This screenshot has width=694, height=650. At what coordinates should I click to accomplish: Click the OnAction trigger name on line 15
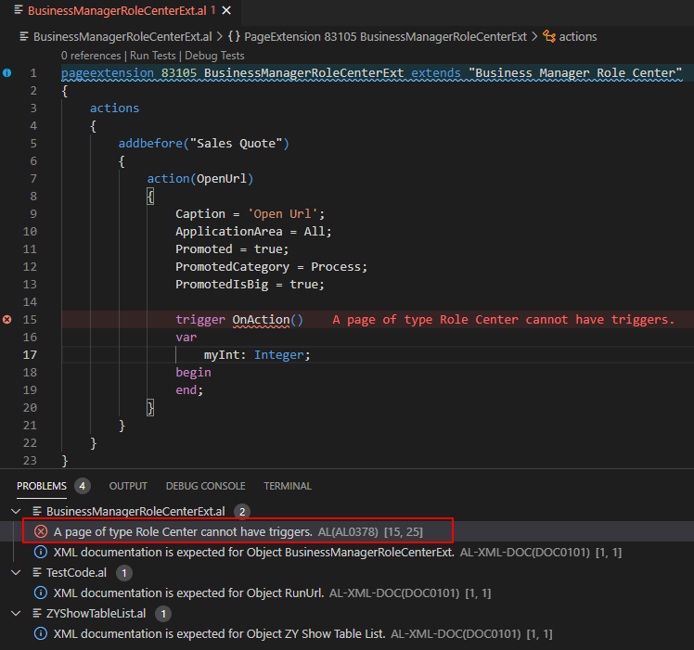point(261,320)
